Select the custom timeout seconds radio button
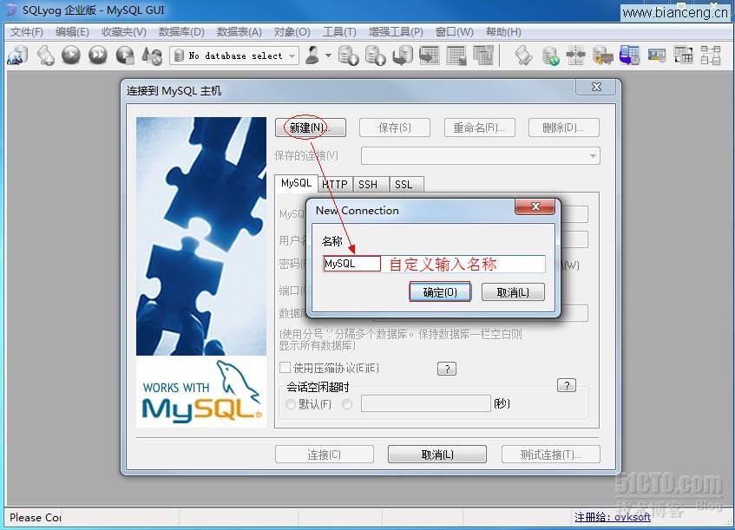The width and height of the screenshot is (735, 530). [x=347, y=404]
